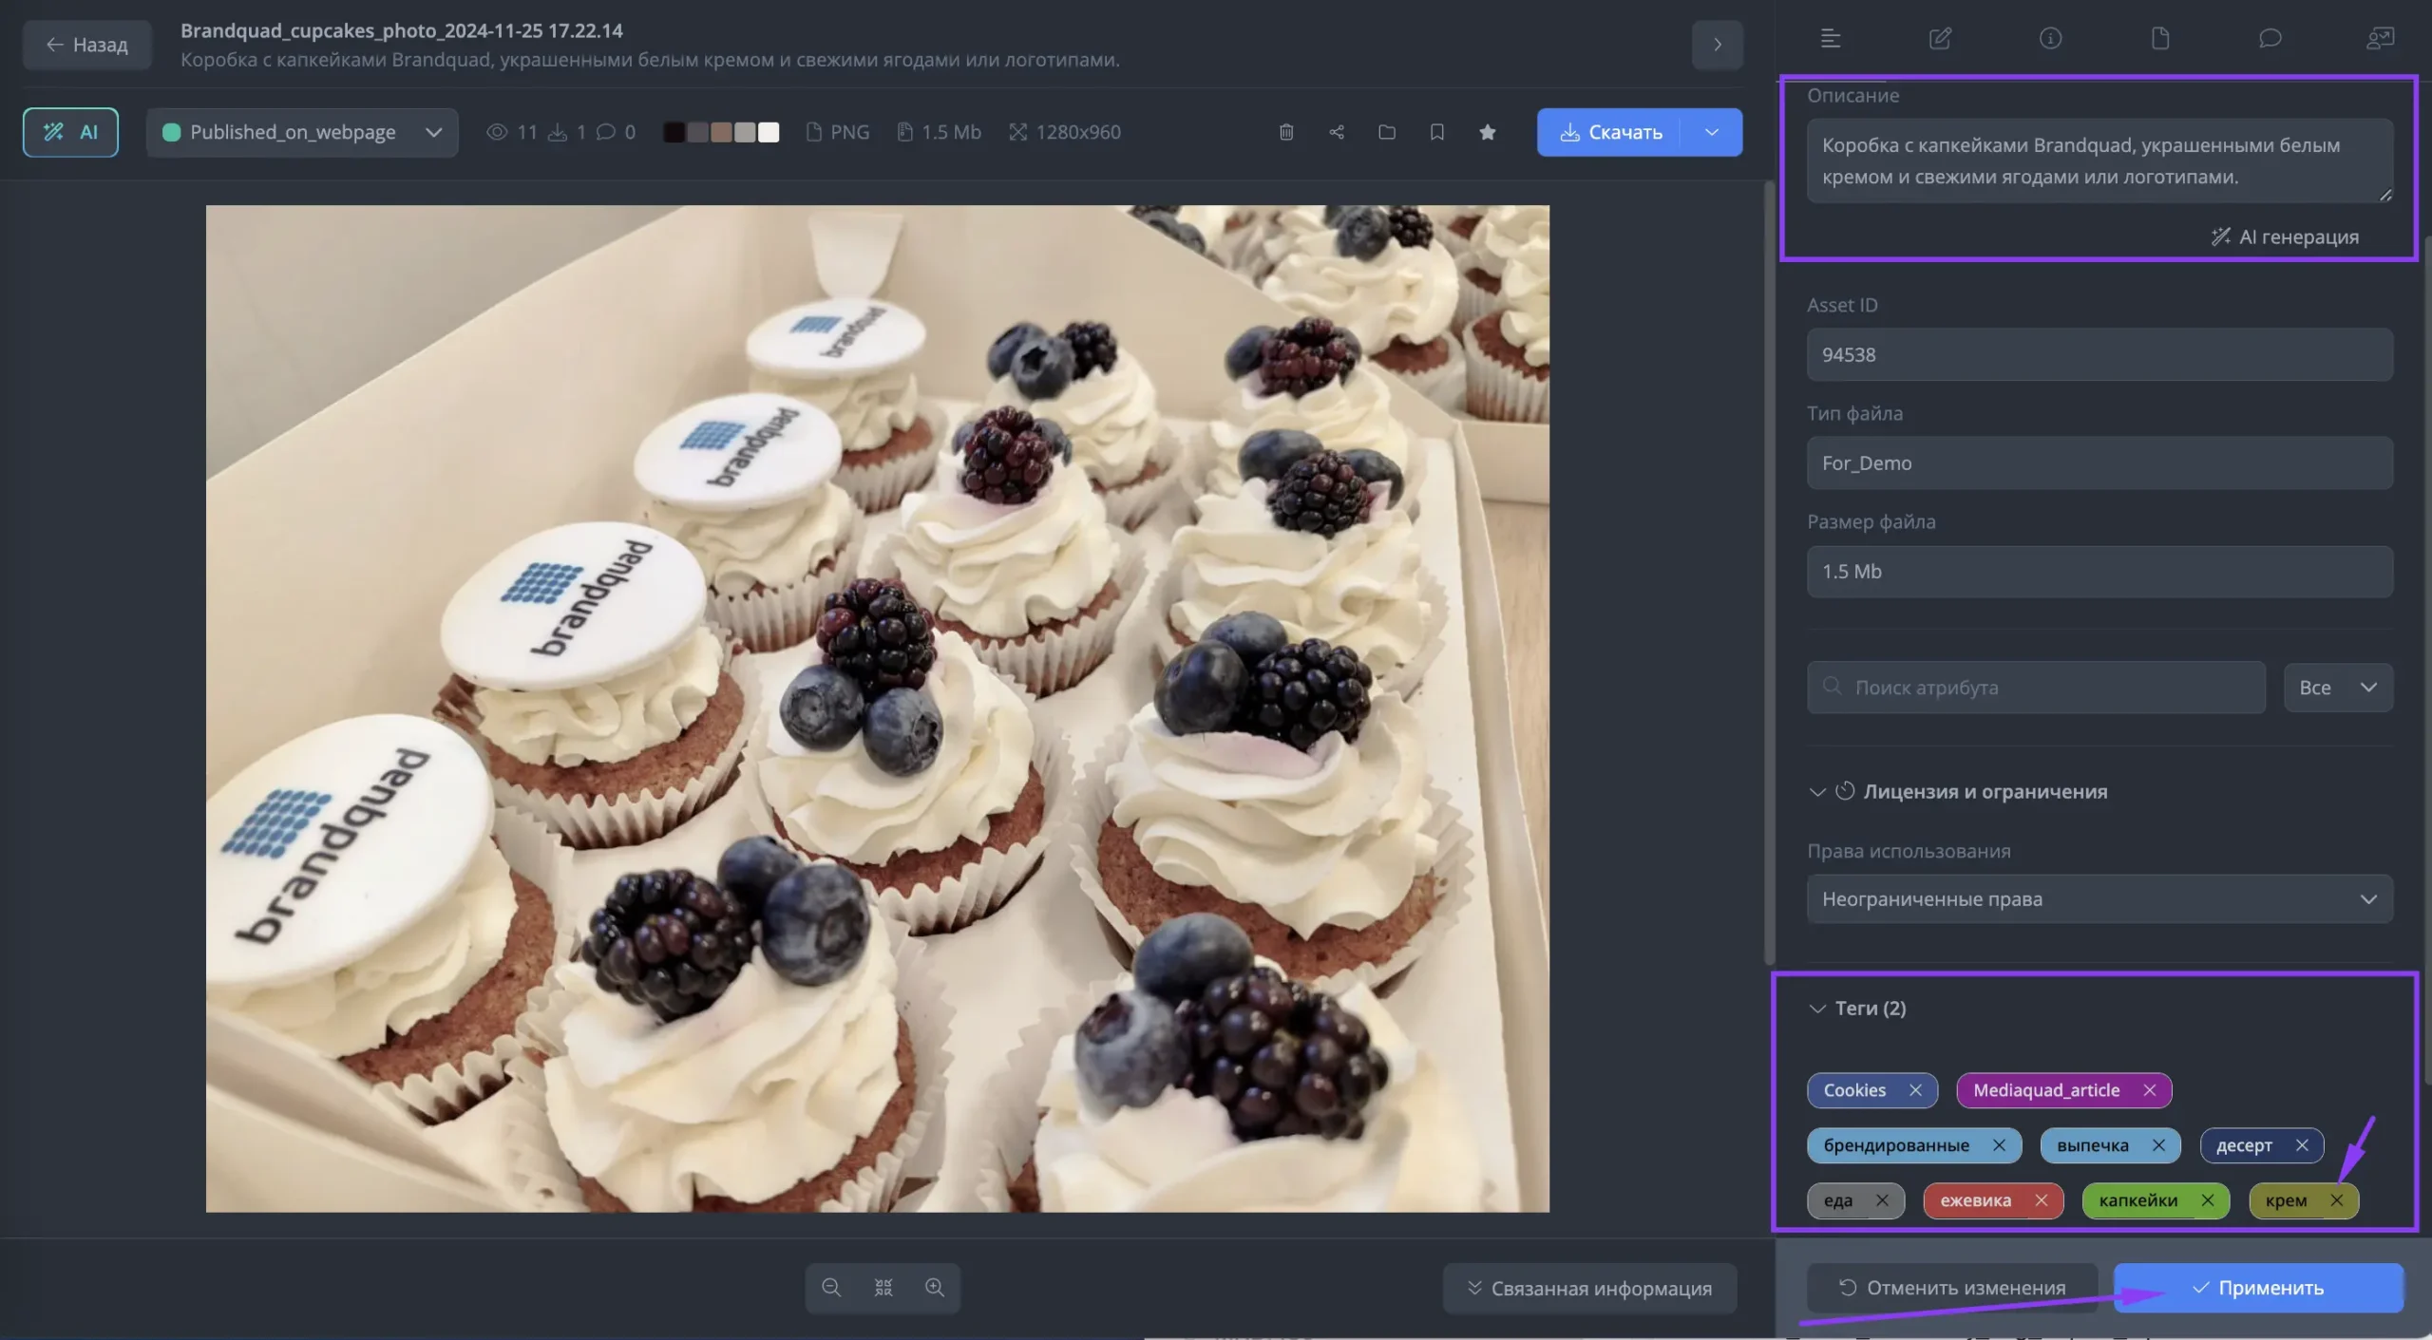The image size is (2432, 1340).
Task: Click the cupcakes image preview
Action: (878, 708)
